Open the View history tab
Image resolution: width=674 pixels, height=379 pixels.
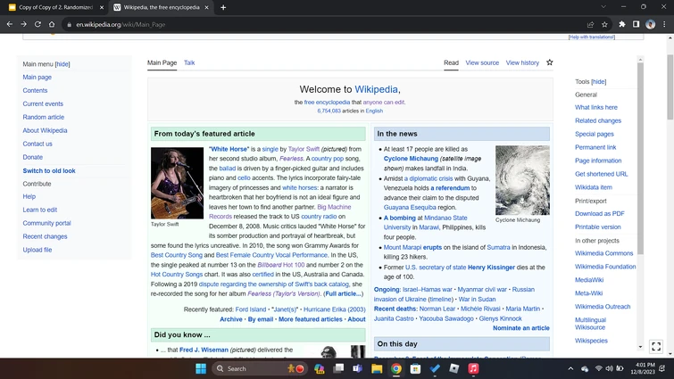(x=522, y=62)
